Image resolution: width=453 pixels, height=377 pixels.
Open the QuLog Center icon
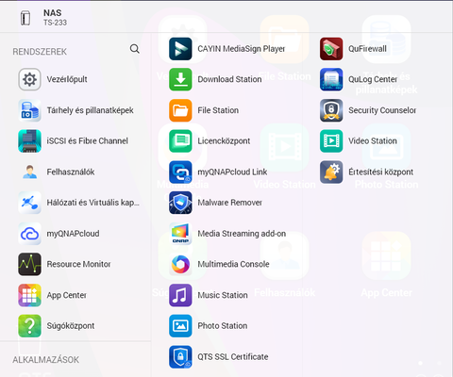point(331,79)
